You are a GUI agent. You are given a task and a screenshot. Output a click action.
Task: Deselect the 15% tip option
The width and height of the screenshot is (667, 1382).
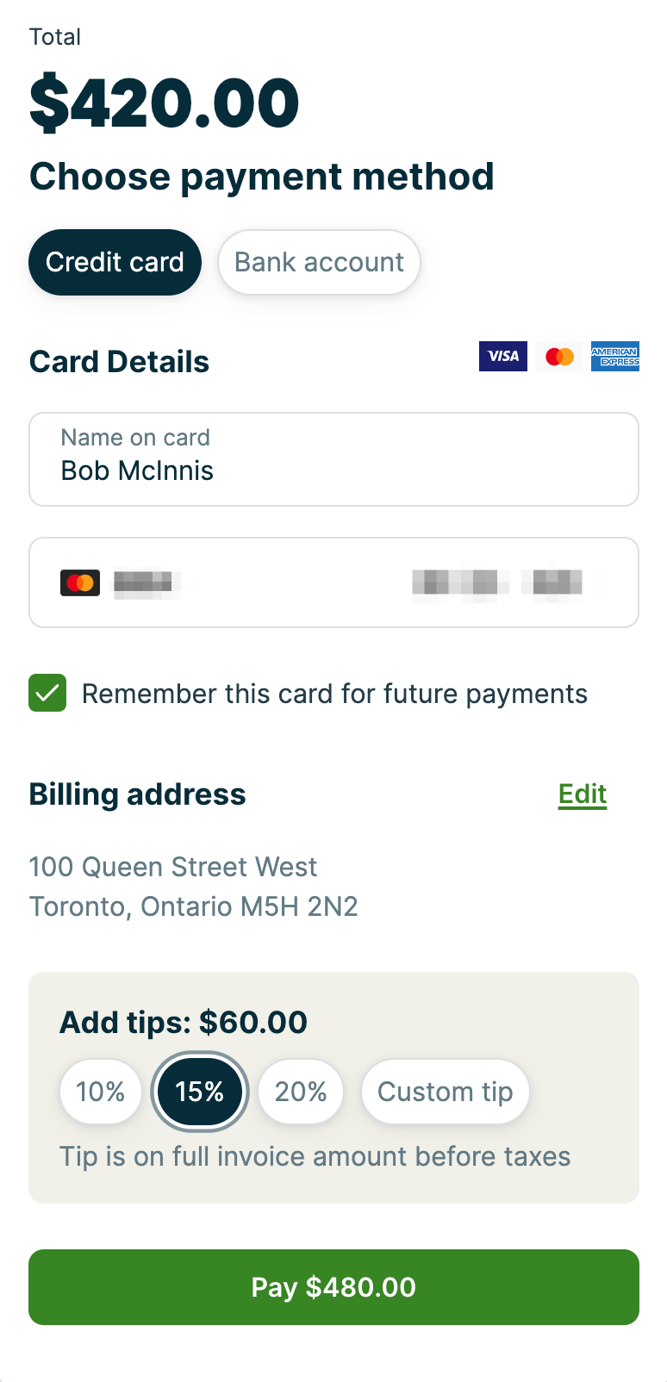coord(200,1092)
